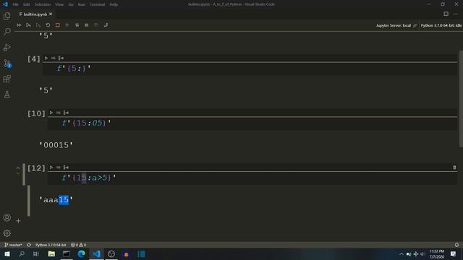Open Windows Start menu
Image resolution: width=463 pixels, height=260 pixels.
tap(7, 254)
